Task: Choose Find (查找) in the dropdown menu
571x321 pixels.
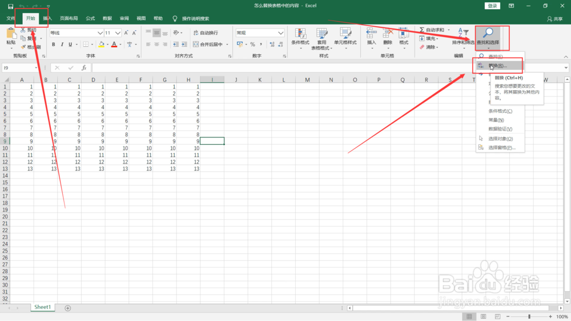Action: (x=500, y=56)
